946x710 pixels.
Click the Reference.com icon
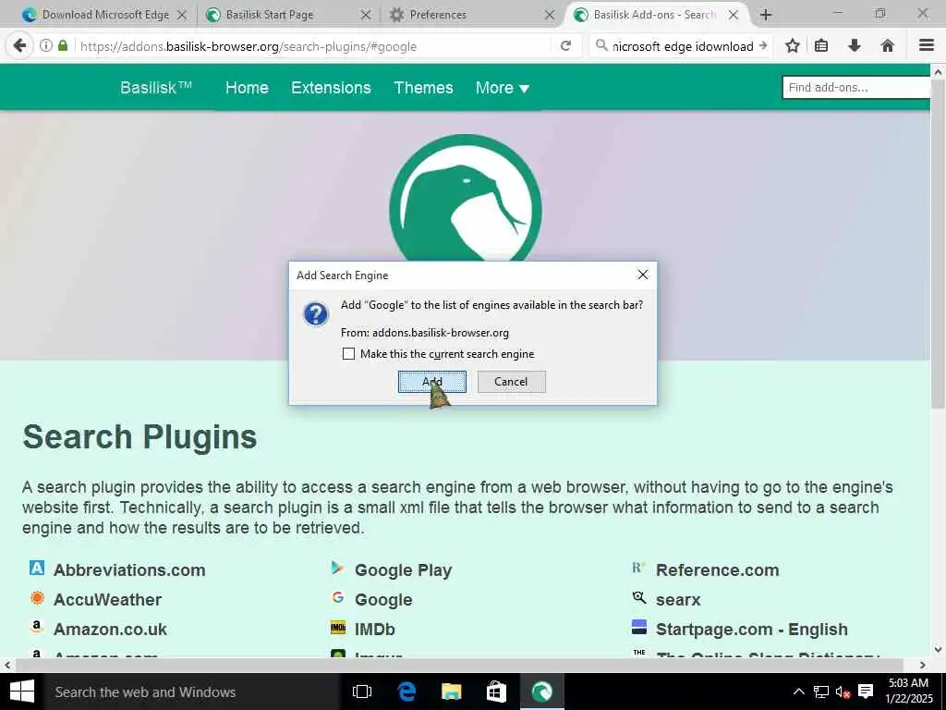[638, 569]
